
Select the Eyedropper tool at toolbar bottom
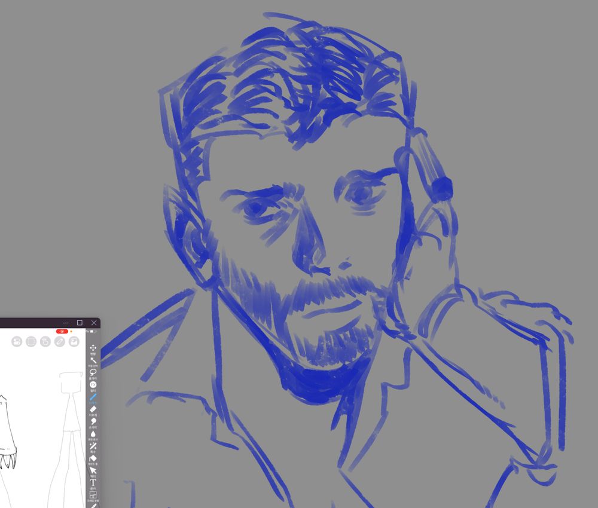(x=93, y=506)
